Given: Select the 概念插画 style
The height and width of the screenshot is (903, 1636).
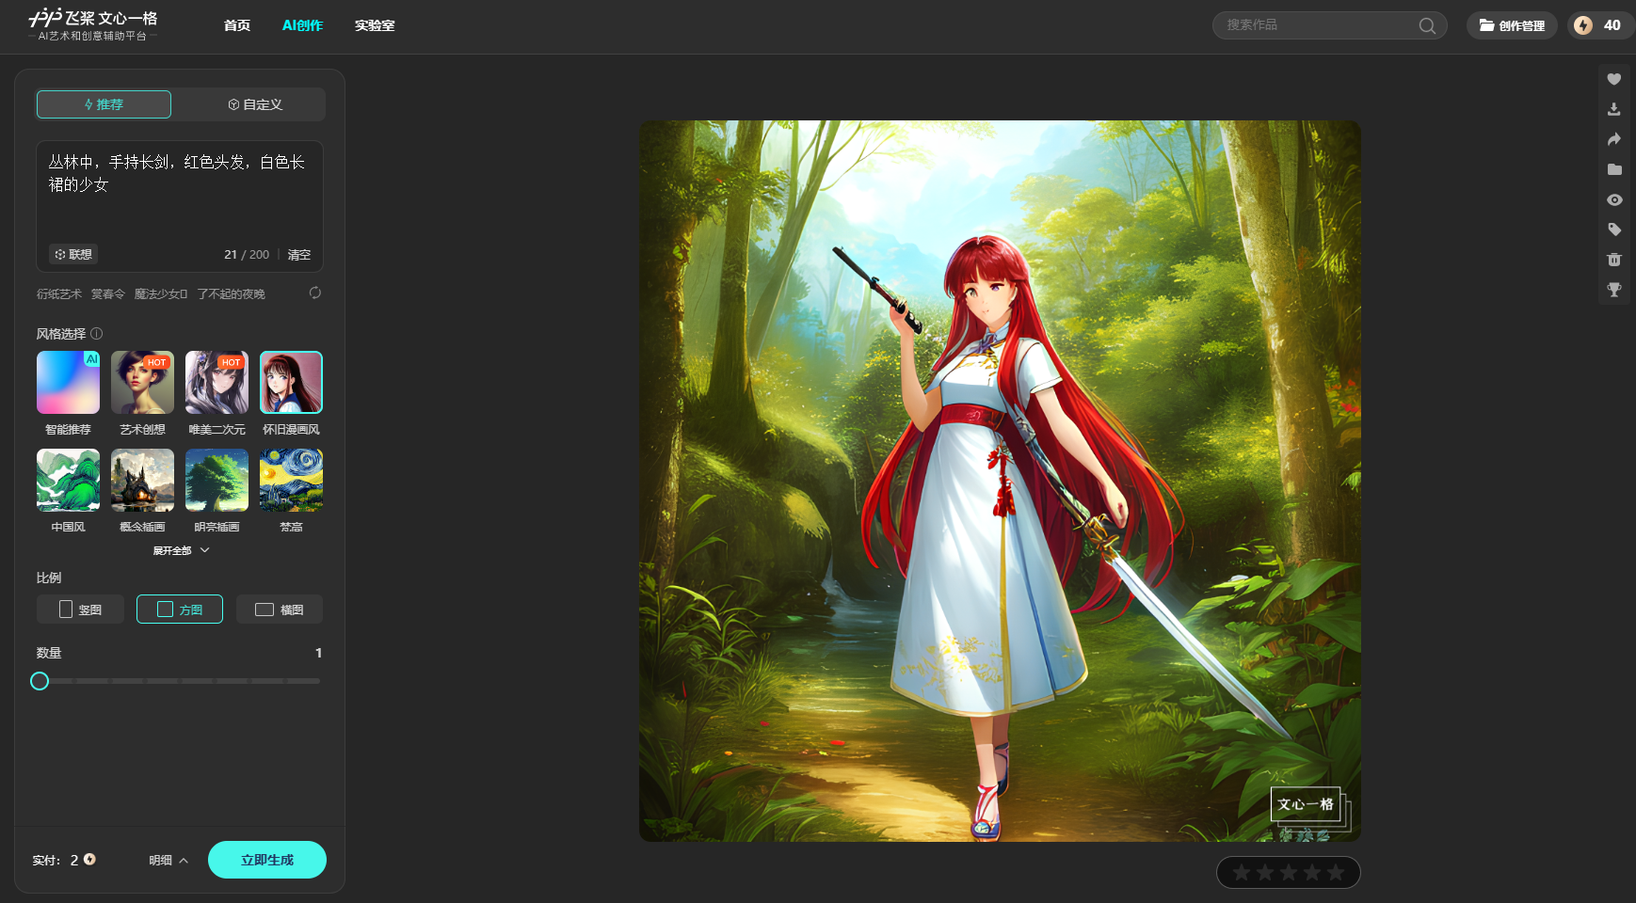Looking at the screenshot, I should [x=142, y=491].
